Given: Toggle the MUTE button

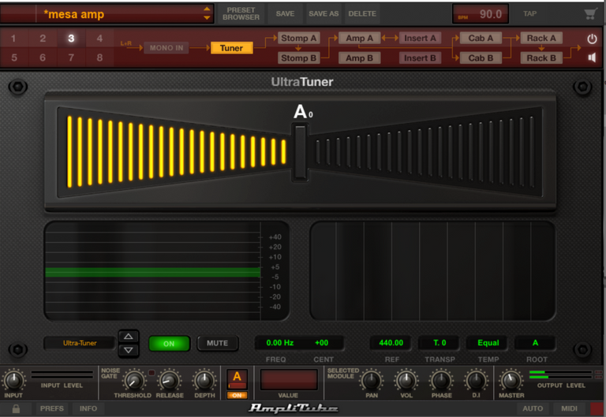Looking at the screenshot, I should (x=218, y=343).
